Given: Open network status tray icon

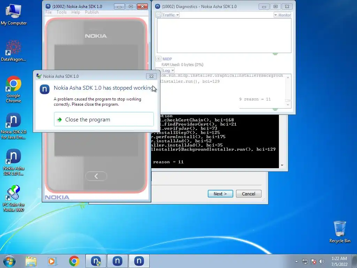Looking at the screenshot, I should (305, 261).
